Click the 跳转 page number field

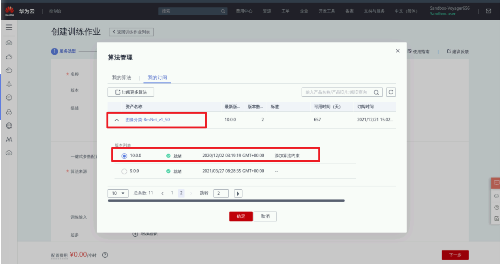[x=221, y=193]
